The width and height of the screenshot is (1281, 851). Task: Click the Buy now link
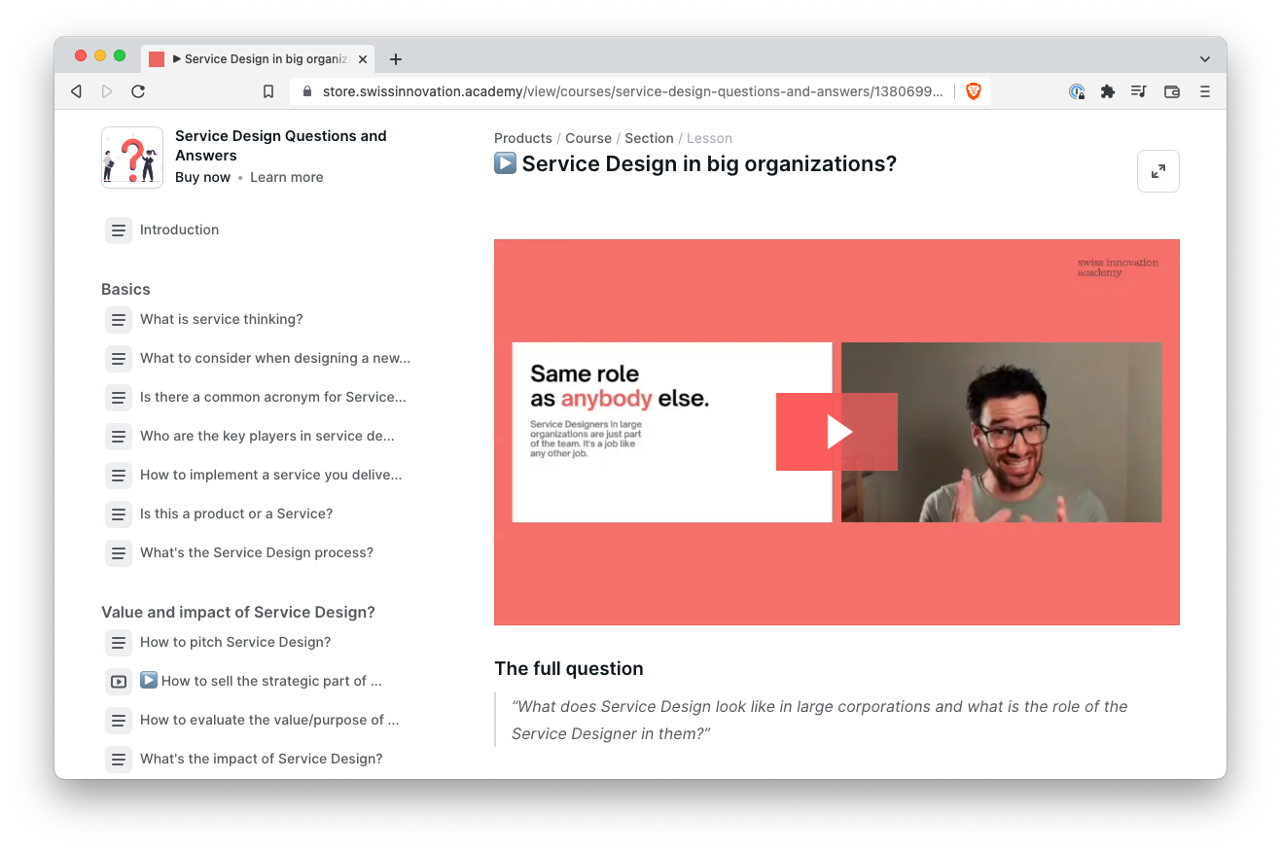pyautogui.click(x=202, y=177)
